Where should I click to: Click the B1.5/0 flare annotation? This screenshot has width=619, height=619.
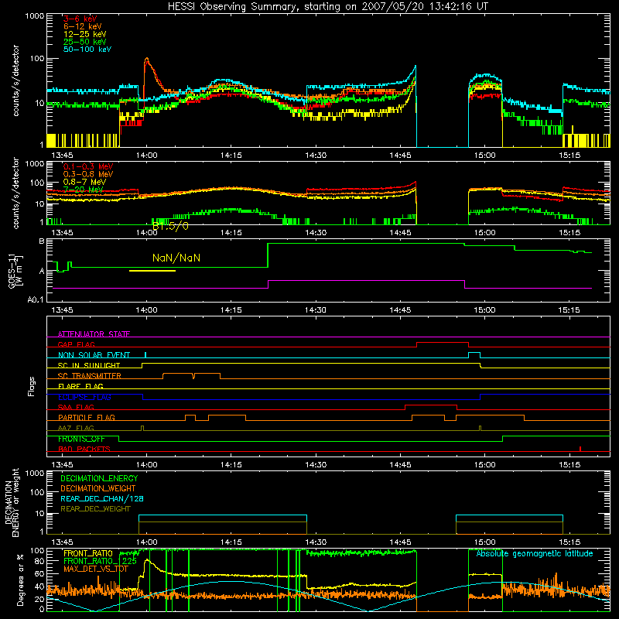coord(170,226)
